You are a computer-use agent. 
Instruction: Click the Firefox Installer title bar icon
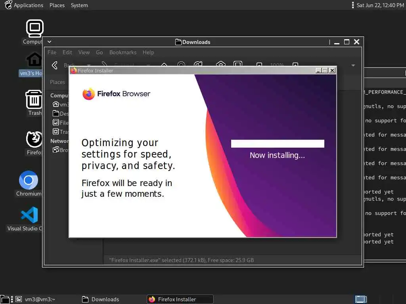(74, 70)
